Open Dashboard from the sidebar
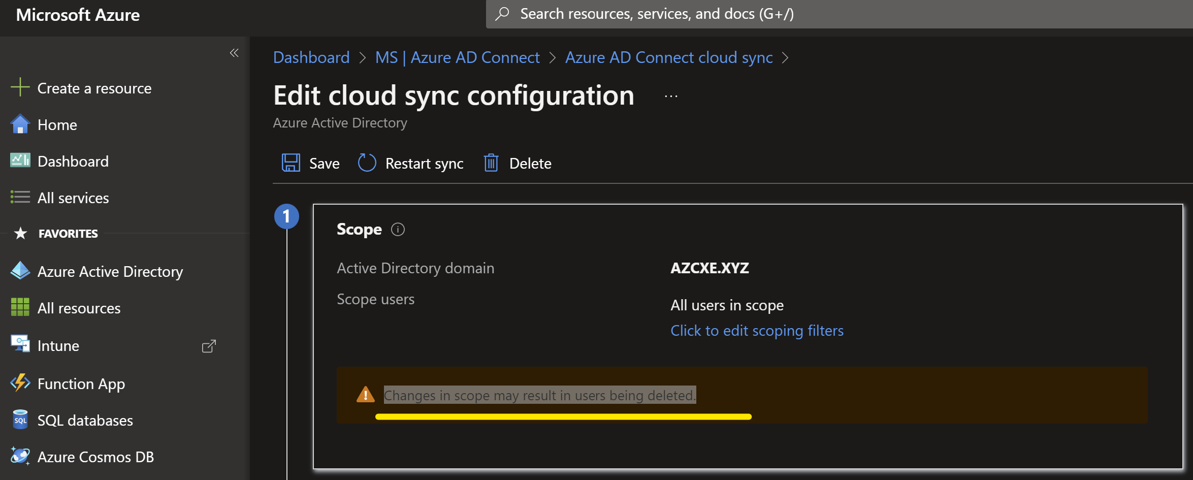Image resolution: width=1193 pixels, height=480 pixels. tap(73, 162)
